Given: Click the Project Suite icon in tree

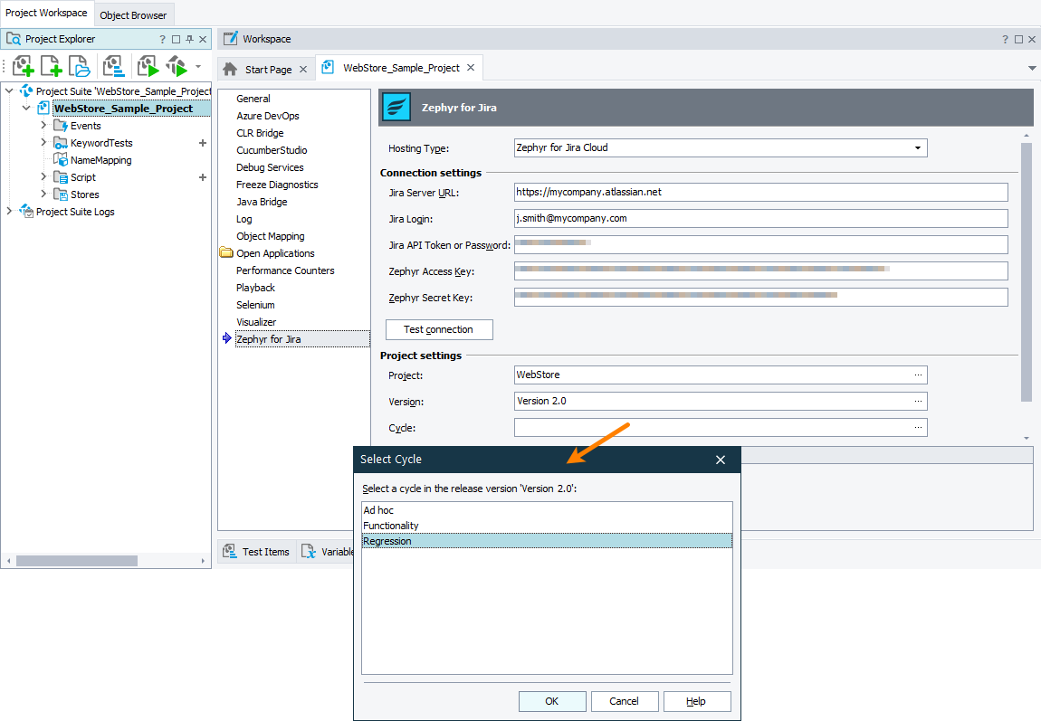Looking at the screenshot, I should tap(26, 90).
